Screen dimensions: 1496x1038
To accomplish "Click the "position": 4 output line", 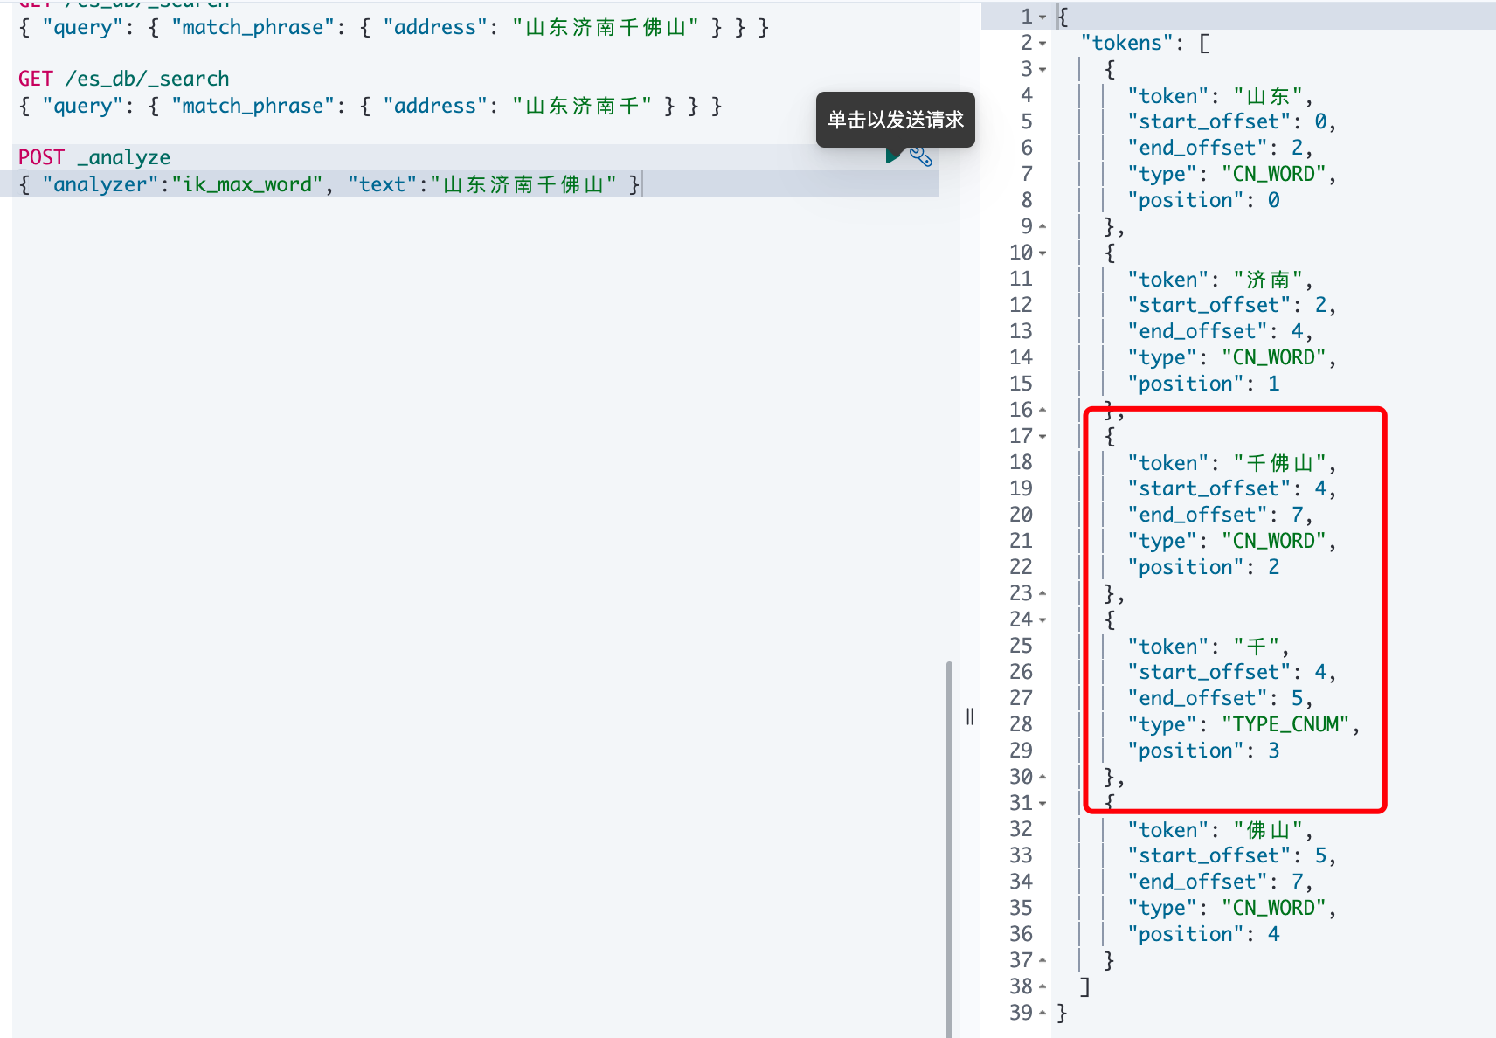I will 1203,934.
